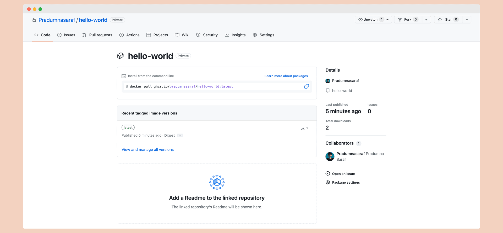Viewport: 503px width, 233px height.
Task: Click the Pradumnasaraf collaborator name
Action: [351, 154]
